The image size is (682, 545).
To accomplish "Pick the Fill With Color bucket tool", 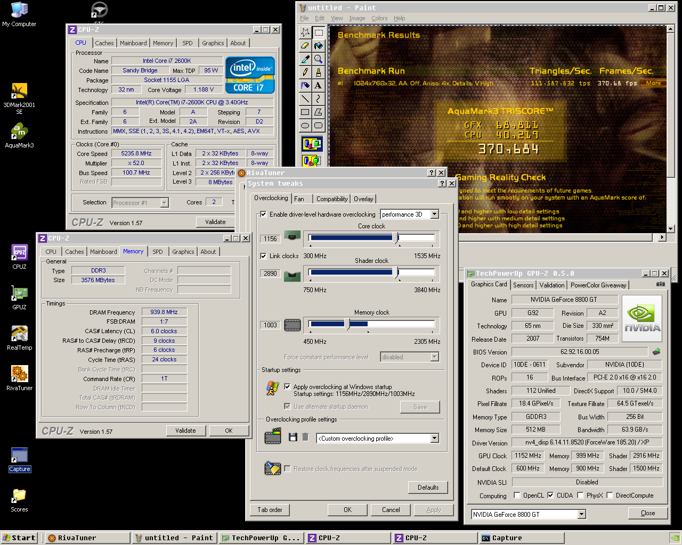I will (319, 46).
